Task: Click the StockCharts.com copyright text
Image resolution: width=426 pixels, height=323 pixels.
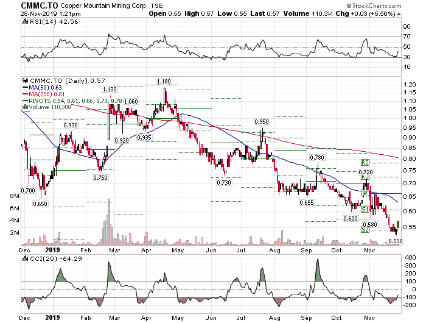Action: (x=374, y=5)
